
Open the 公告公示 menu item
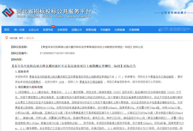34,30
